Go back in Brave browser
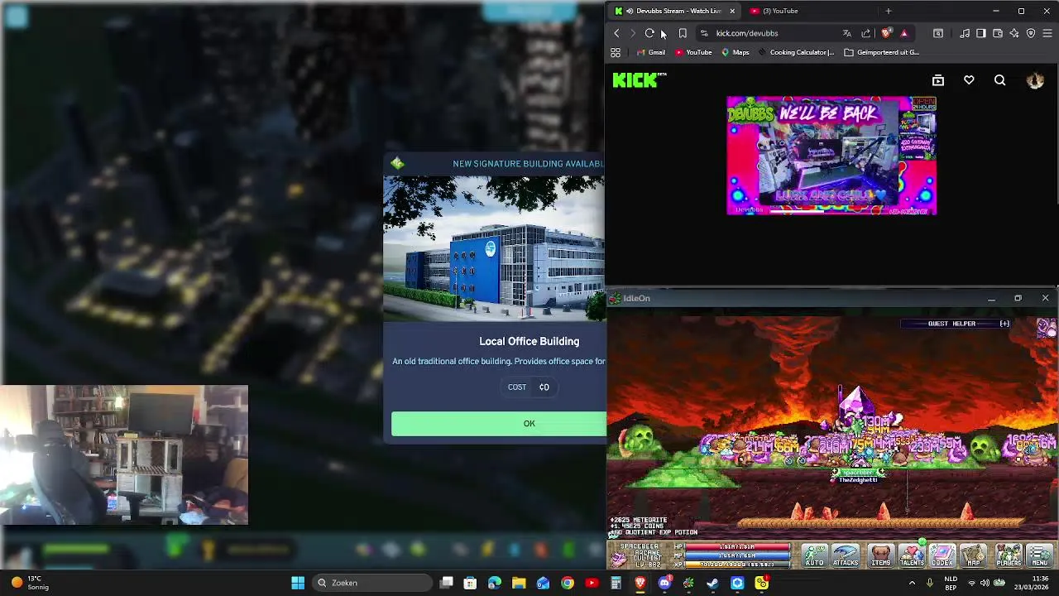This screenshot has height=596, width=1059. tap(616, 33)
